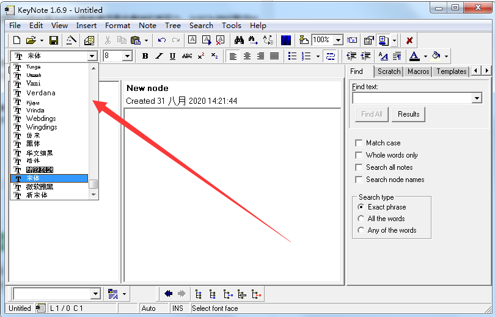This screenshot has height=317, width=495.
Task: Align text right
Action: pyautogui.click(x=260, y=56)
